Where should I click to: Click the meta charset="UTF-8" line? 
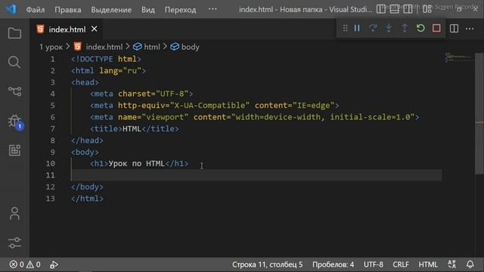click(x=141, y=94)
